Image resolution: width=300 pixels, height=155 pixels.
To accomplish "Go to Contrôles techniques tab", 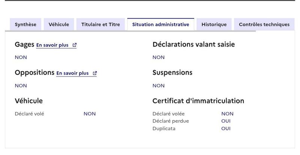I will point(264,24).
